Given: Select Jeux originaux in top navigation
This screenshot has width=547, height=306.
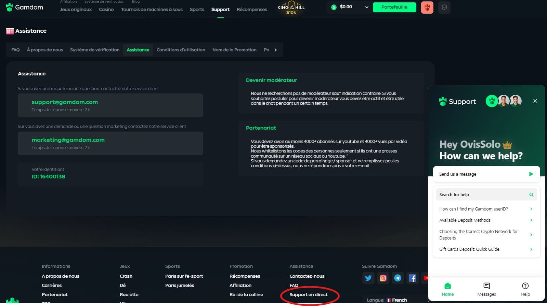Looking at the screenshot, I should coord(76,9).
